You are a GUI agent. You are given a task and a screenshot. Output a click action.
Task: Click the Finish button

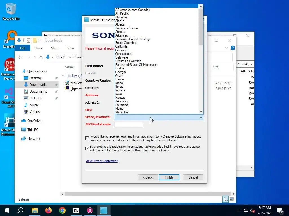point(169,177)
